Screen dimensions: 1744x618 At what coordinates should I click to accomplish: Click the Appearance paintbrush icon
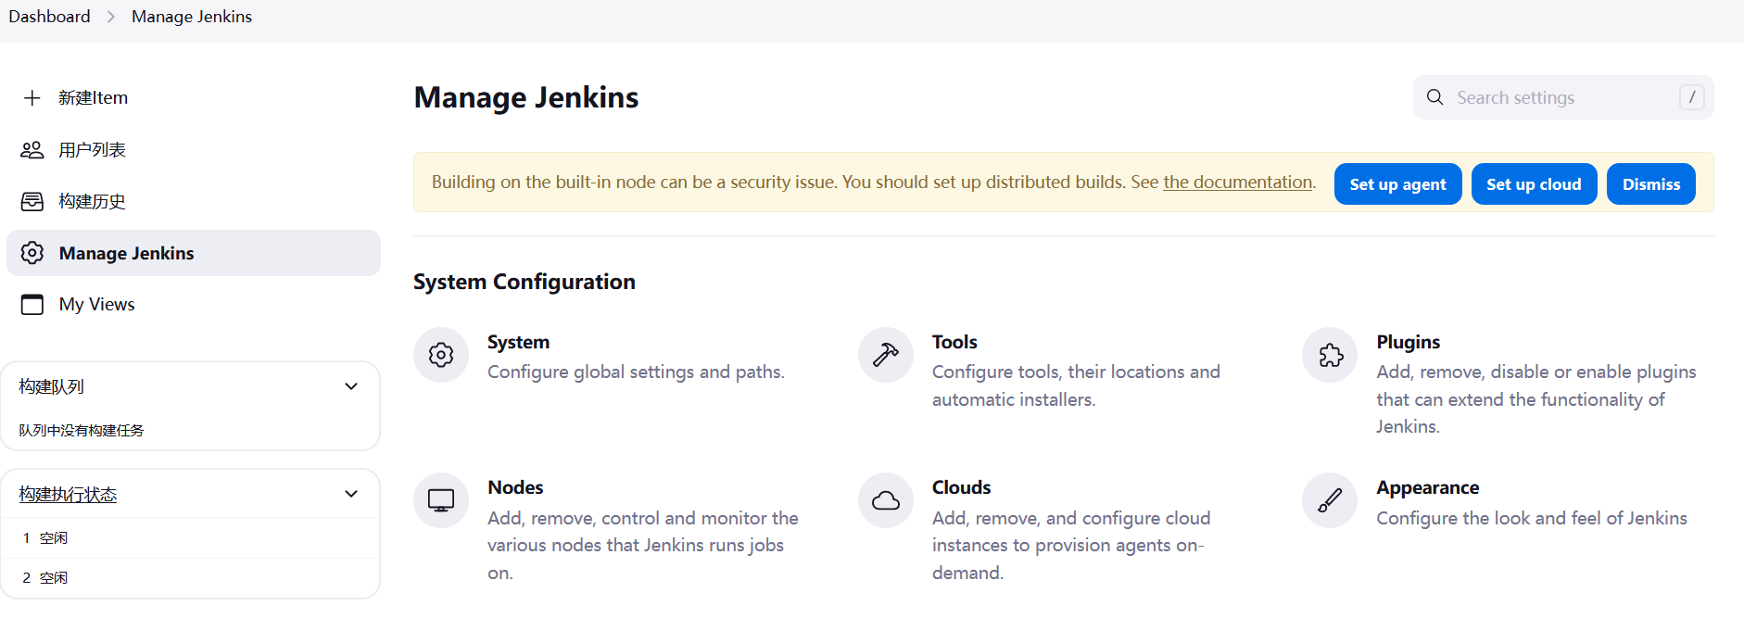pos(1331,500)
